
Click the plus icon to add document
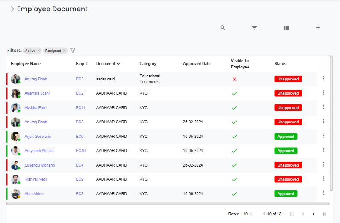[318, 27]
